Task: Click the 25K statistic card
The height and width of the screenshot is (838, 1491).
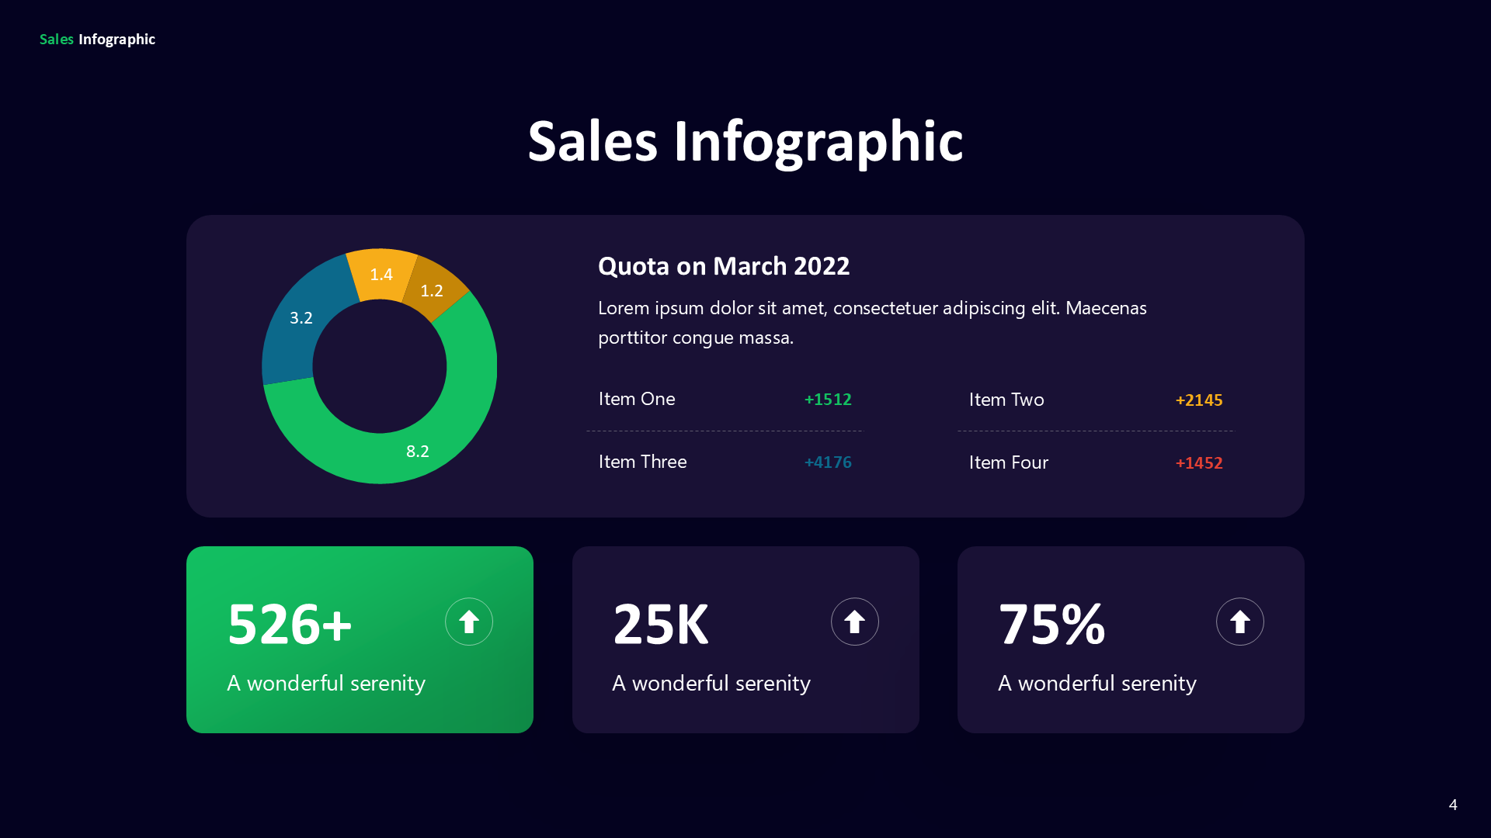Action: (745, 639)
